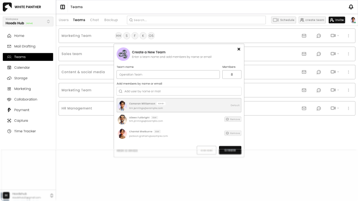
Task: Click the notification bell icon
Action: click(351, 7)
